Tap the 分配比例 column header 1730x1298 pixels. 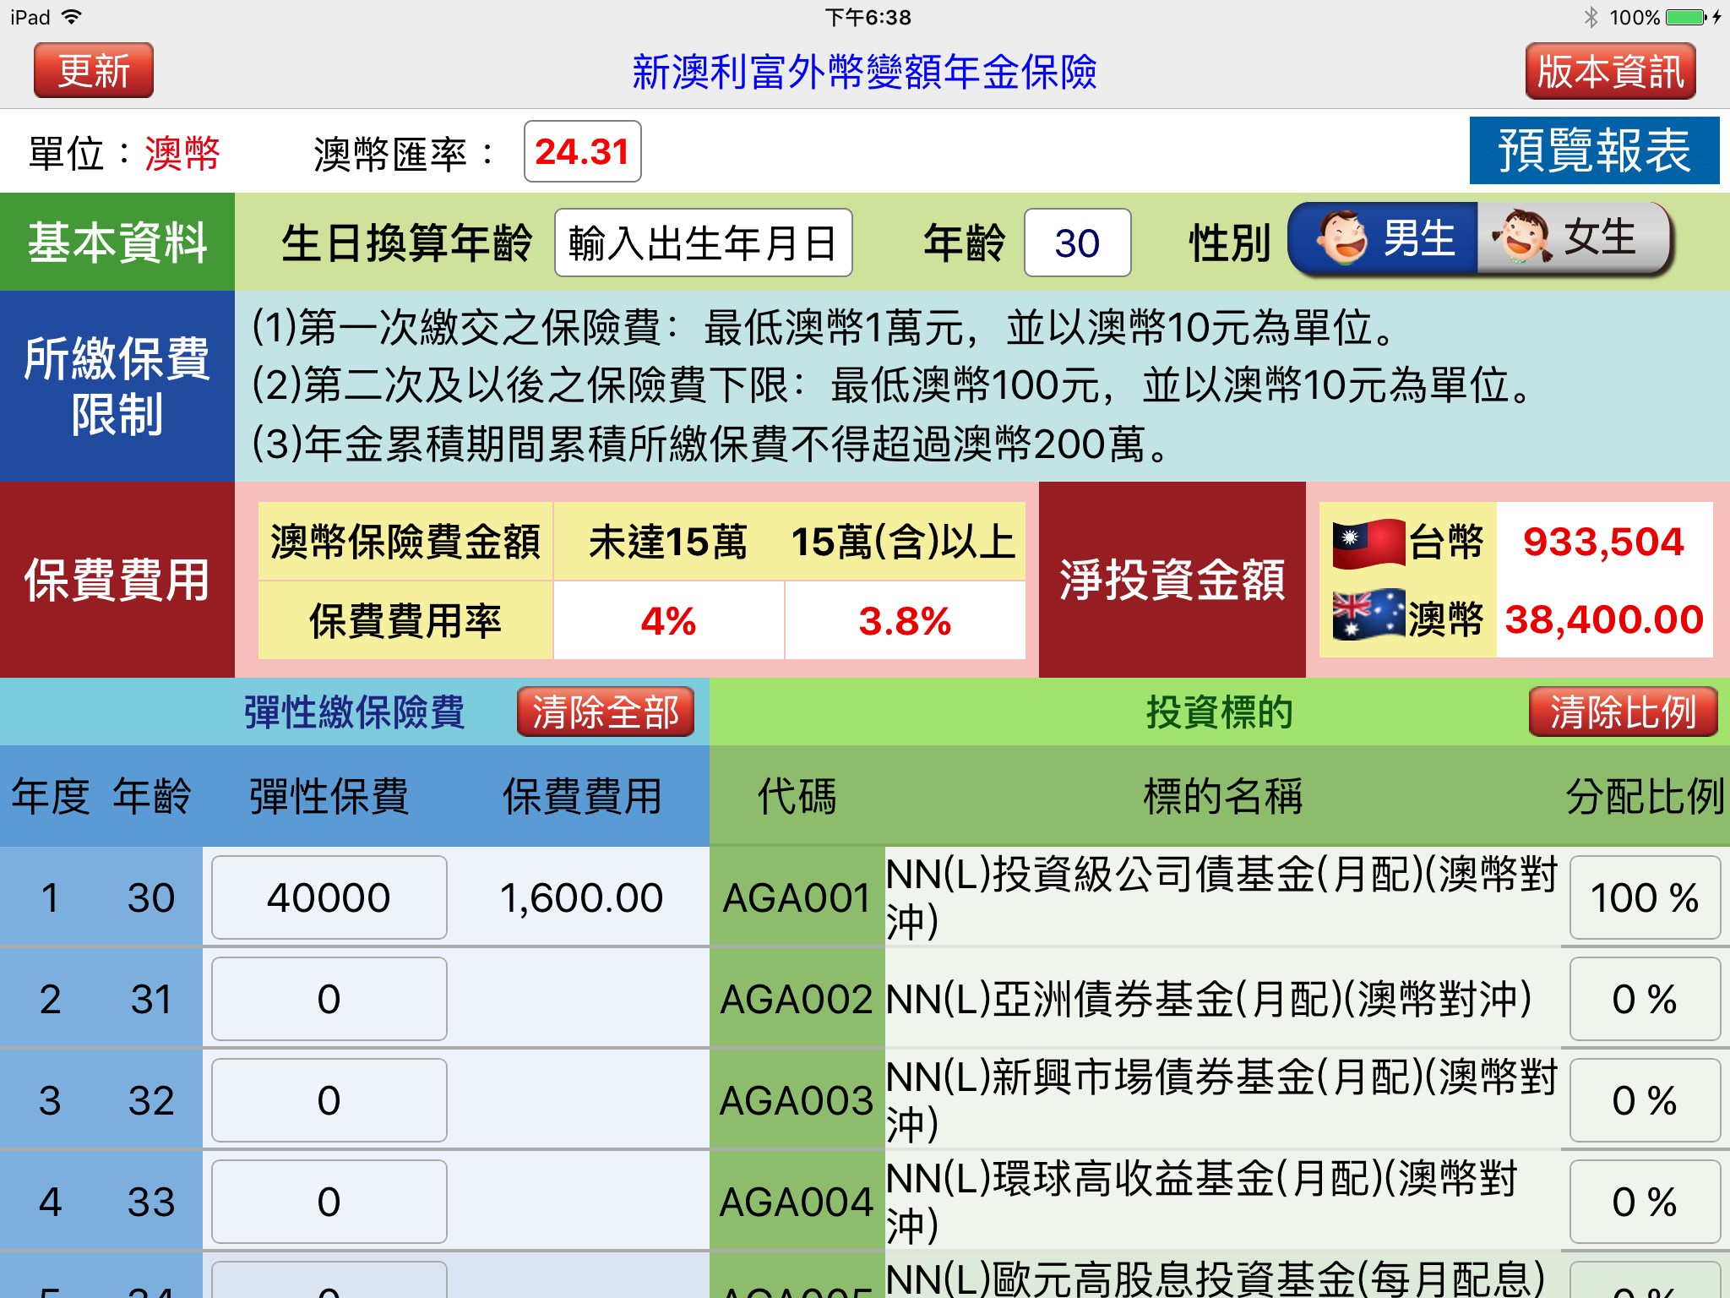pos(1645,796)
